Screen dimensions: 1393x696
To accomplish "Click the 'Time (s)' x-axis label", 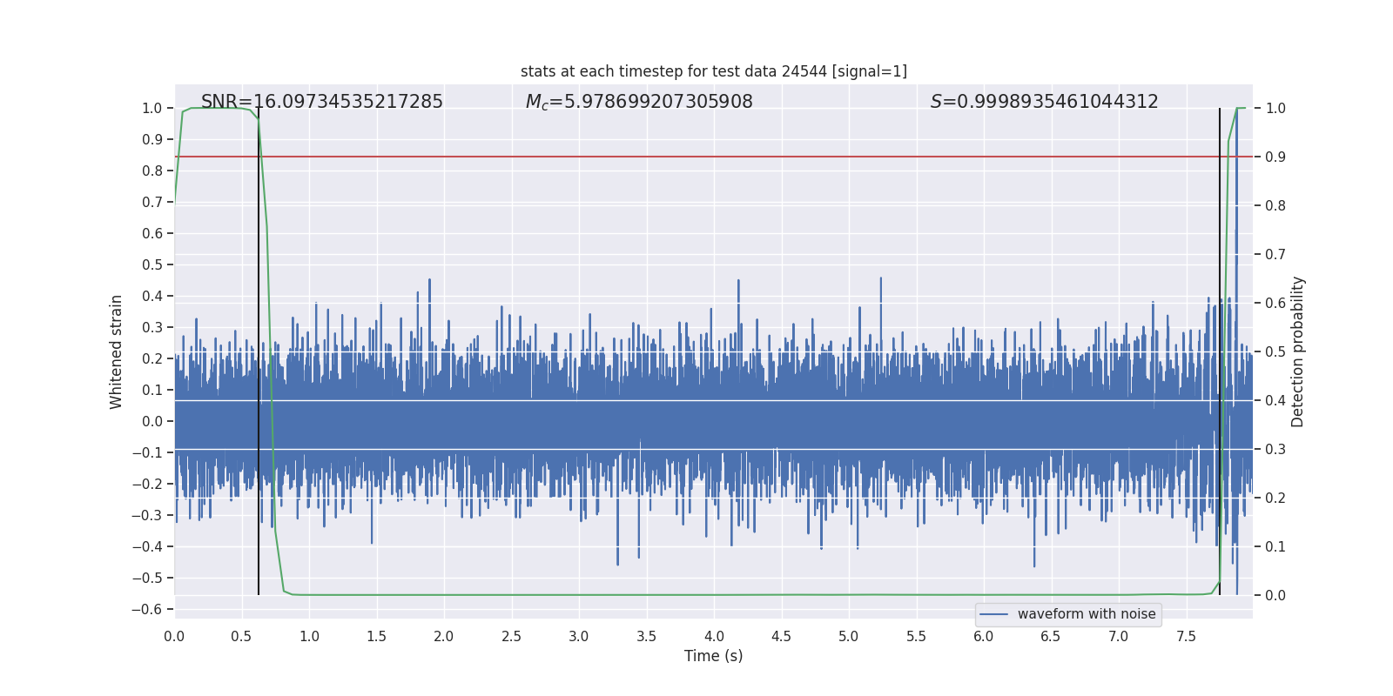I will point(713,656).
